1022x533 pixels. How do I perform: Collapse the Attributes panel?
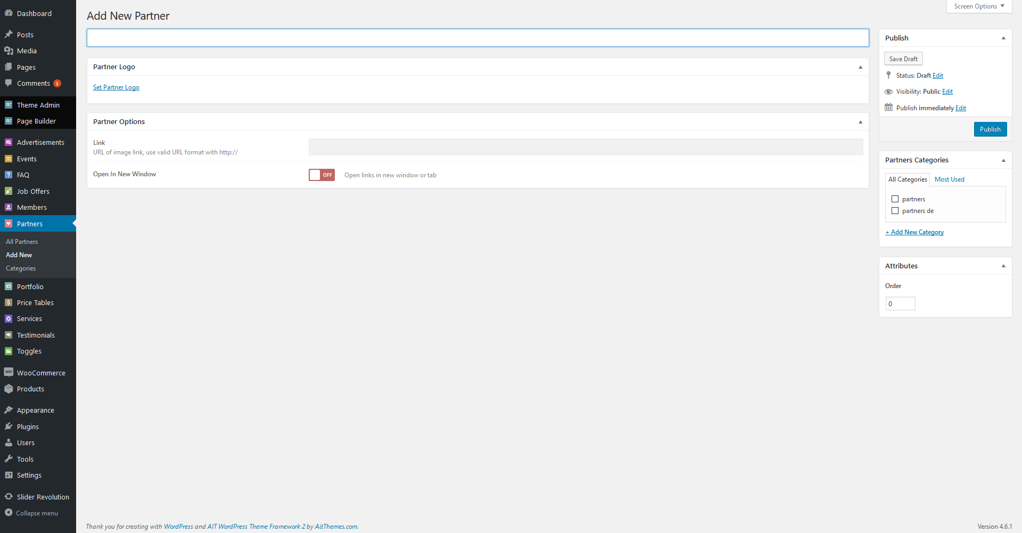click(1003, 266)
